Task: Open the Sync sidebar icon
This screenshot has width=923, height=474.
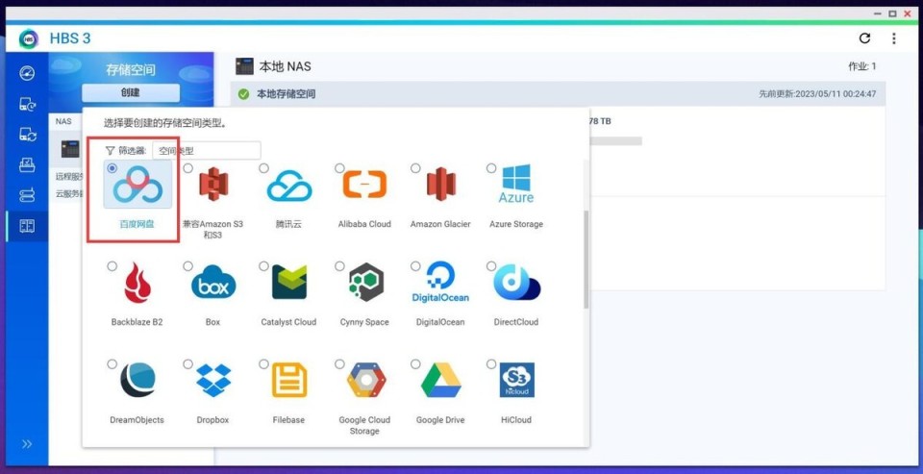Action: (x=27, y=135)
